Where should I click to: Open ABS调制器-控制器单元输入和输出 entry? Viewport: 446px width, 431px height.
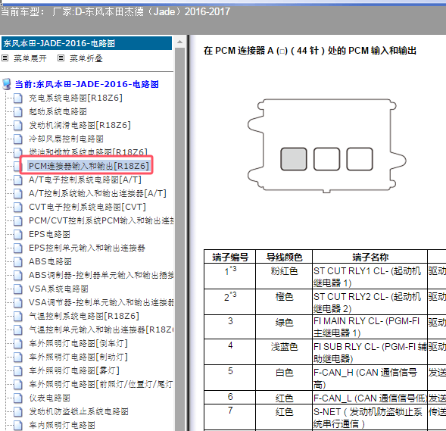(x=101, y=276)
